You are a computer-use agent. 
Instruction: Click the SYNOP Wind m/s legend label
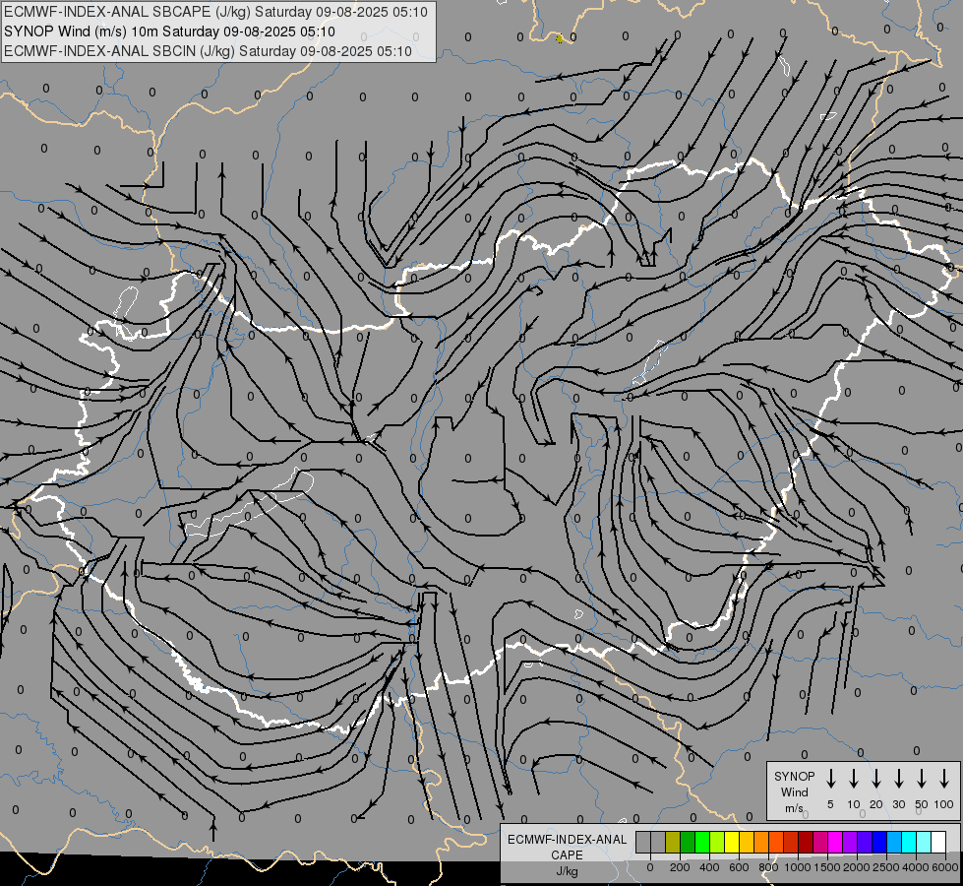tap(794, 791)
